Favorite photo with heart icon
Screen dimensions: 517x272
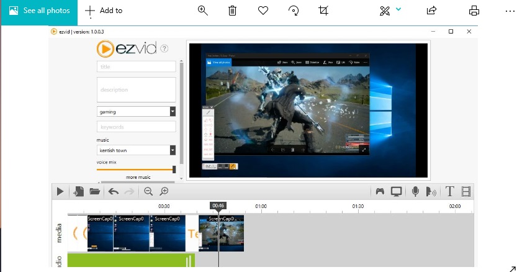point(263,11)
